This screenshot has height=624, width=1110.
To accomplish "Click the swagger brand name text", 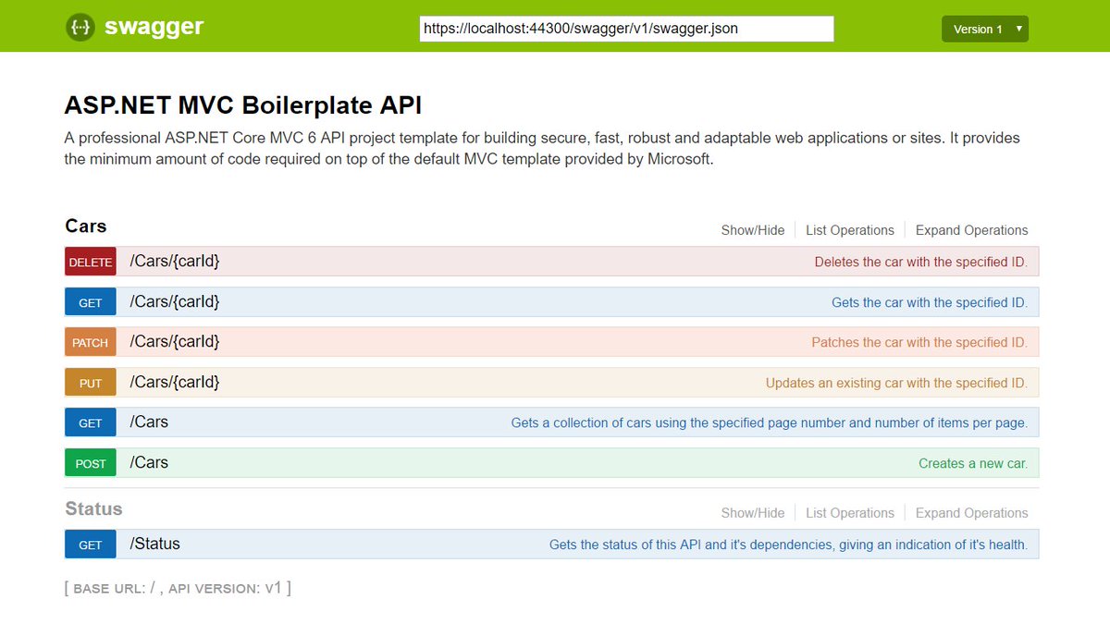I will coord(154,27).
